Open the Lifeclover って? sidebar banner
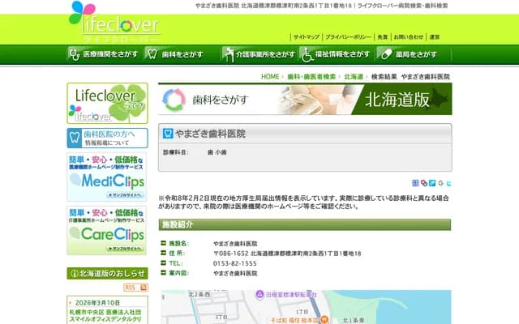 pyautogui.click(x=107, y=103)
